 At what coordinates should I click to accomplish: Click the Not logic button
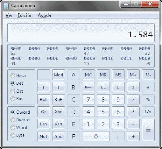click(x=44, y=136)
